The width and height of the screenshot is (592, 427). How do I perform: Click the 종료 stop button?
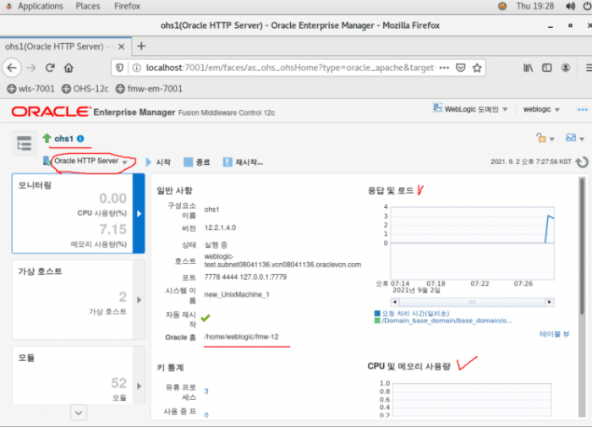tap(197, 162)
